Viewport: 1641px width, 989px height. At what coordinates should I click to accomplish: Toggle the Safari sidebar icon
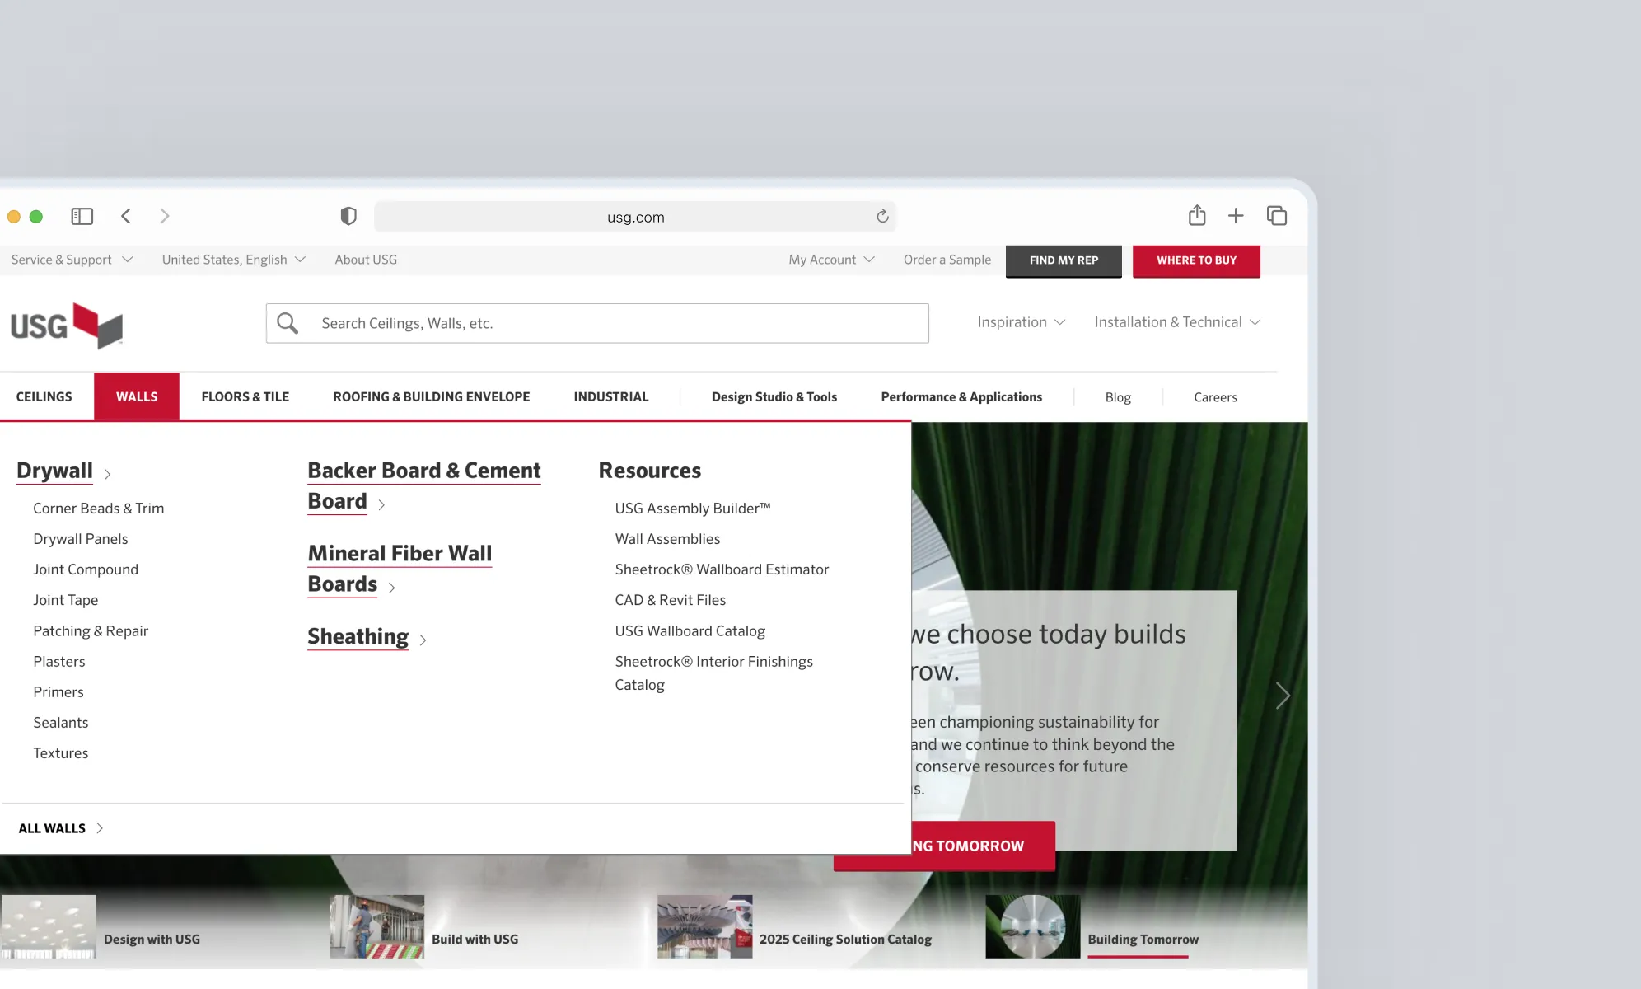click(x=82, y=216)
